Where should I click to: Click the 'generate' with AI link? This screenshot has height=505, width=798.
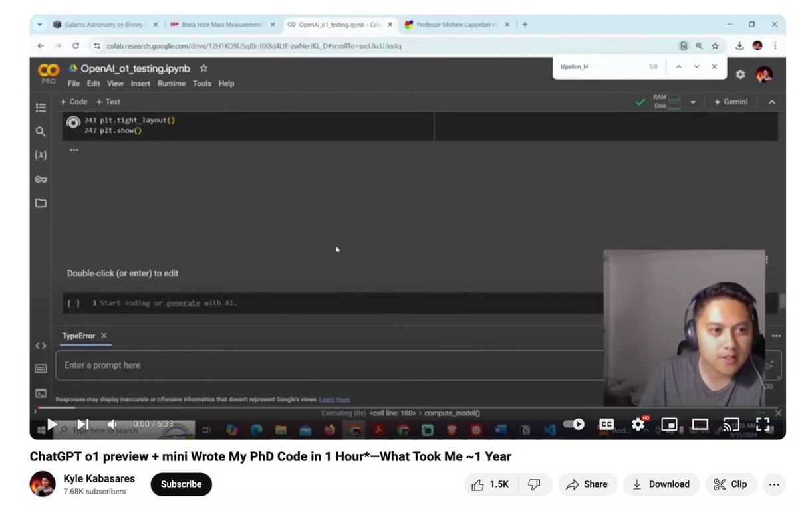tap(183, 303)
